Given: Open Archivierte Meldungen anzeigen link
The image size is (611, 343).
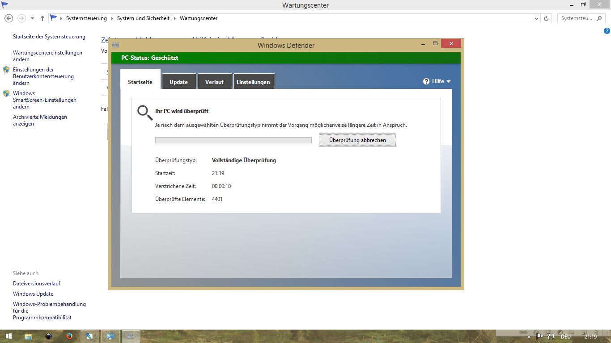Looking at the screenshot, I should pyautogui.click(x=40, y=121).
